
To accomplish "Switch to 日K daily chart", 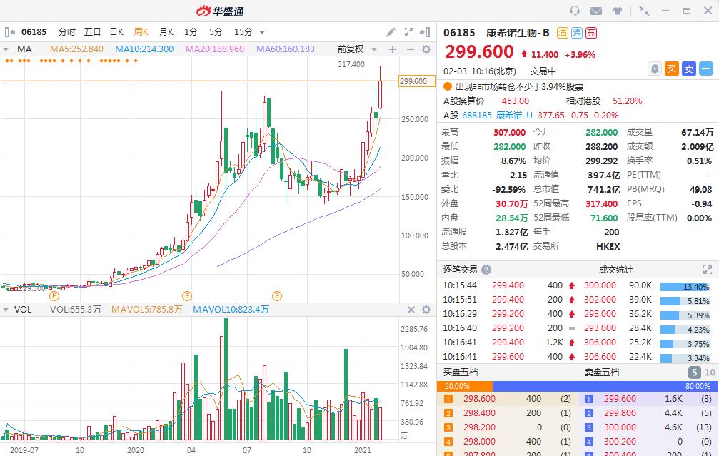I will [x=116, y=32].
